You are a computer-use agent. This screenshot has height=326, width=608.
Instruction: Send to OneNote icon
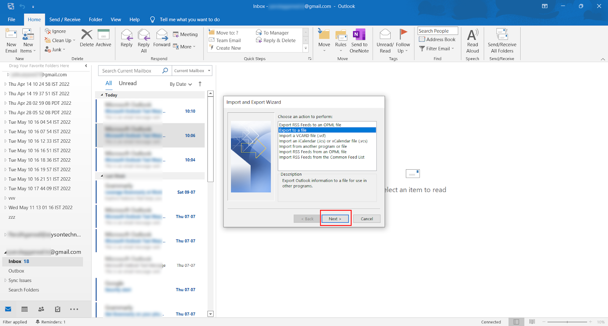[x=359, y=35]
